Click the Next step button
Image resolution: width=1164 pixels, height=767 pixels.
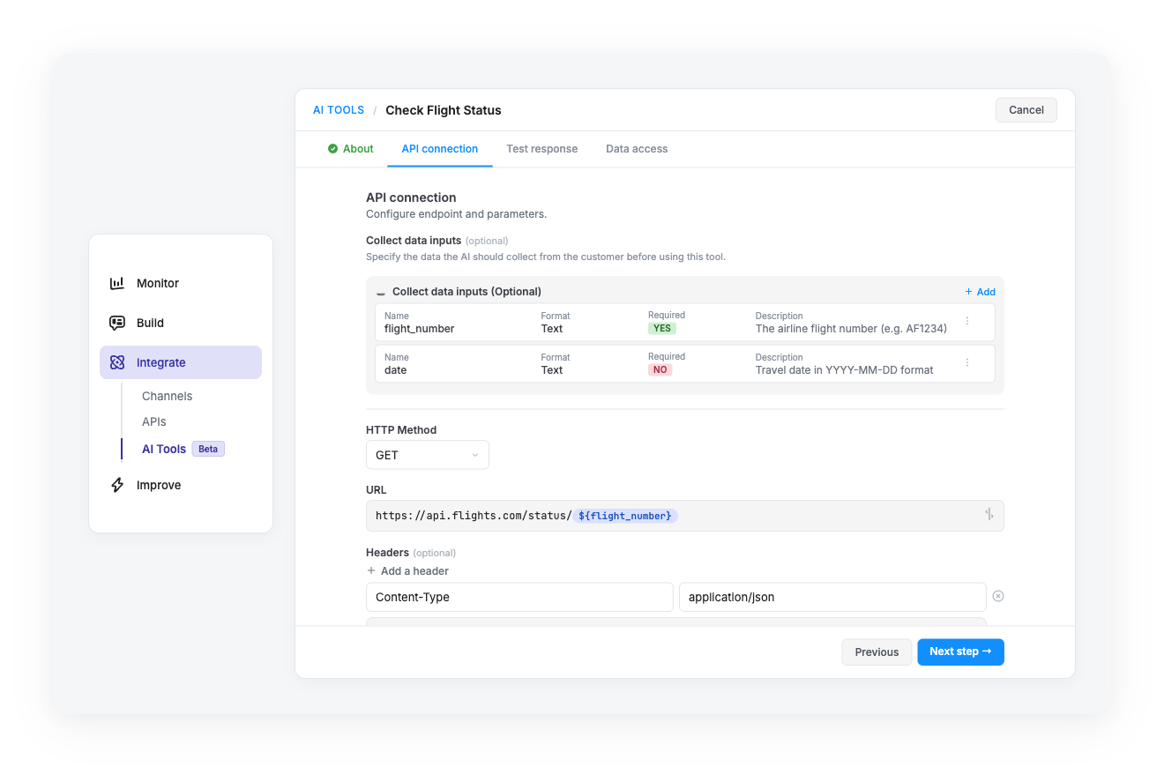(x=960, y=652)
